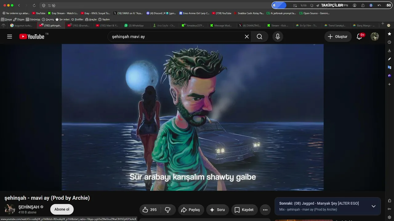Viewport: 394px width, 221px height.
Task: Open the tab overview button left of tabs
Action: coord(3,25)
